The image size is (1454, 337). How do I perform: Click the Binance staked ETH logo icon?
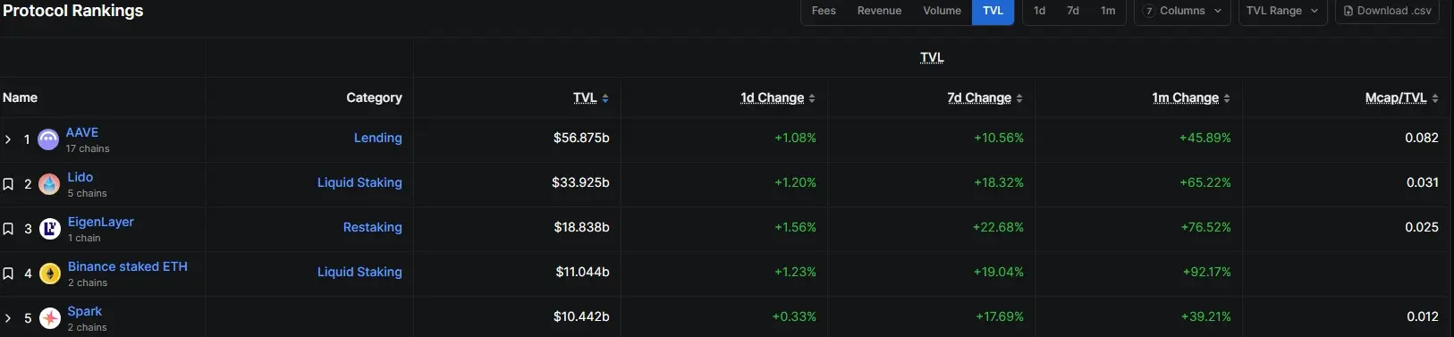50,274
